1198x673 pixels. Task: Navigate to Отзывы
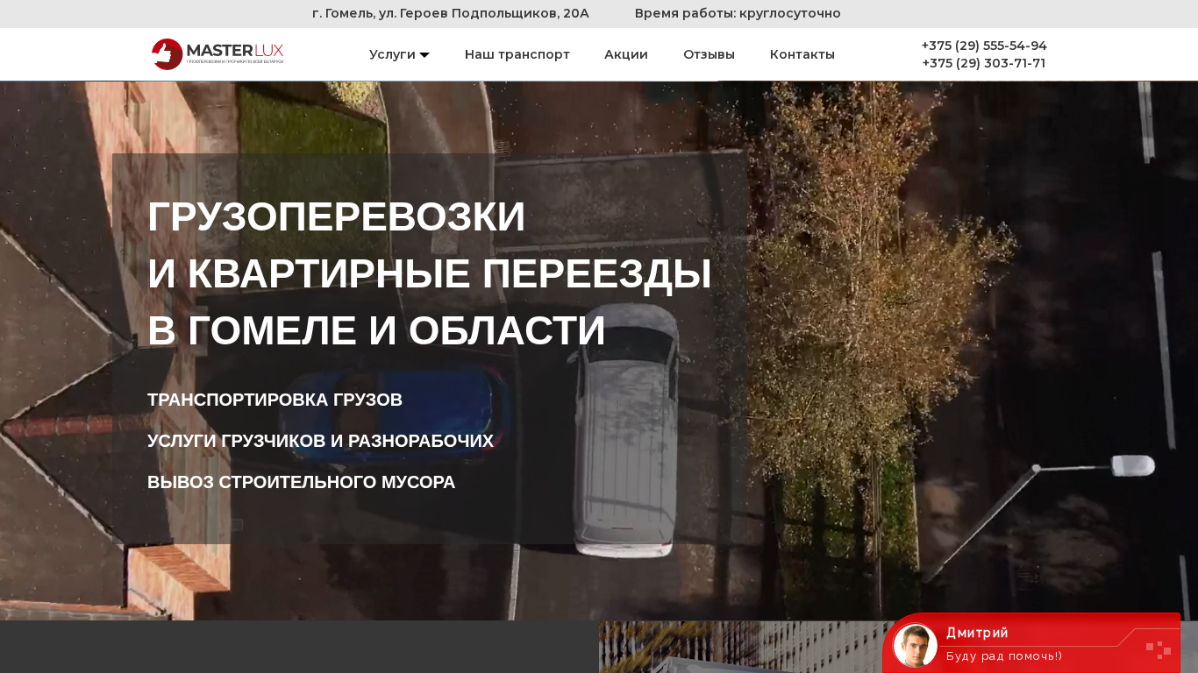pyautogui.click(x=709, y=54)
